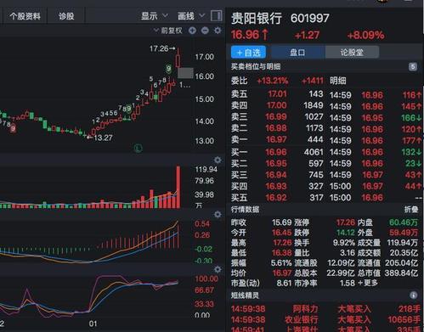Toggle the 5-level depth icon
Image resolution: width=424 pixels, height=332 pixels.
coord(413,67)
